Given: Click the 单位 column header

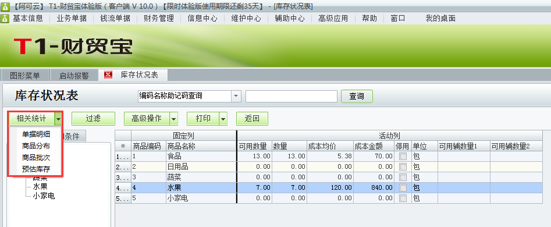Looking at the screenshot, I should click(425, 146).
